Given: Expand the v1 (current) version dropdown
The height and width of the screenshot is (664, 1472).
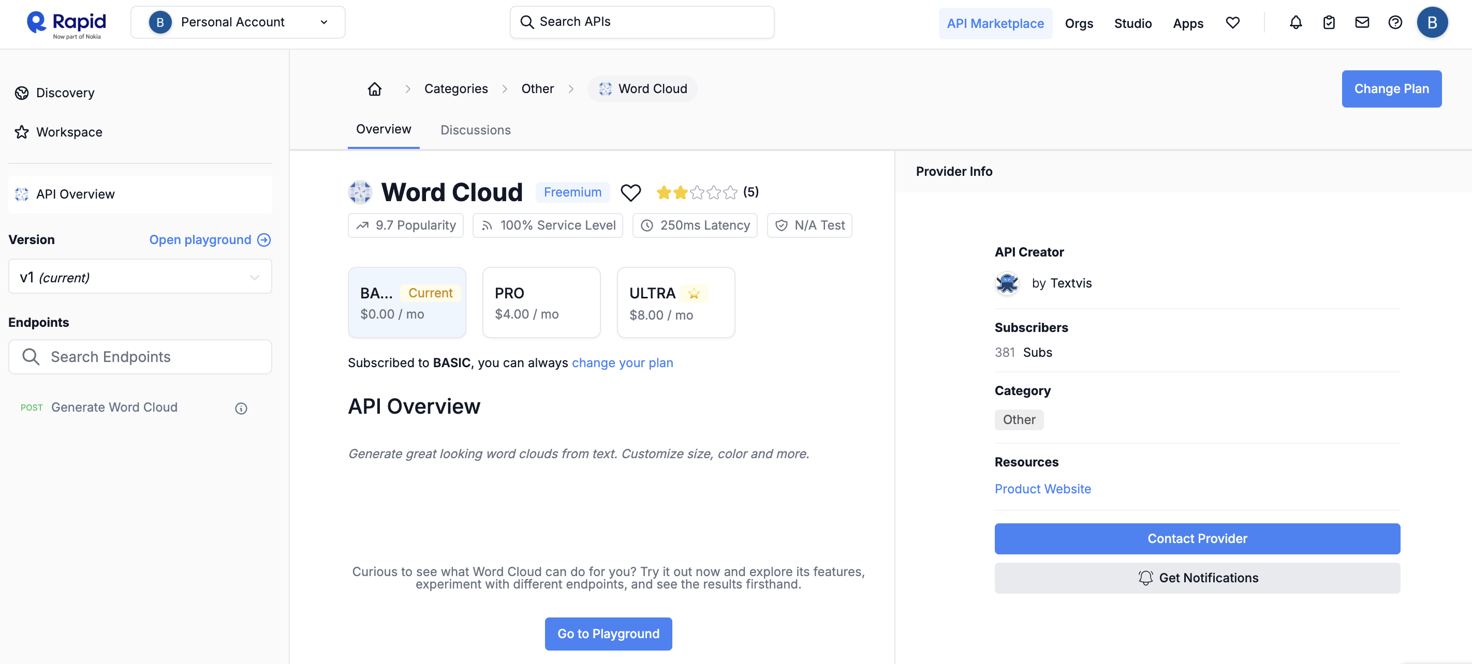Looking at the screenshot, I should [140, 277].
